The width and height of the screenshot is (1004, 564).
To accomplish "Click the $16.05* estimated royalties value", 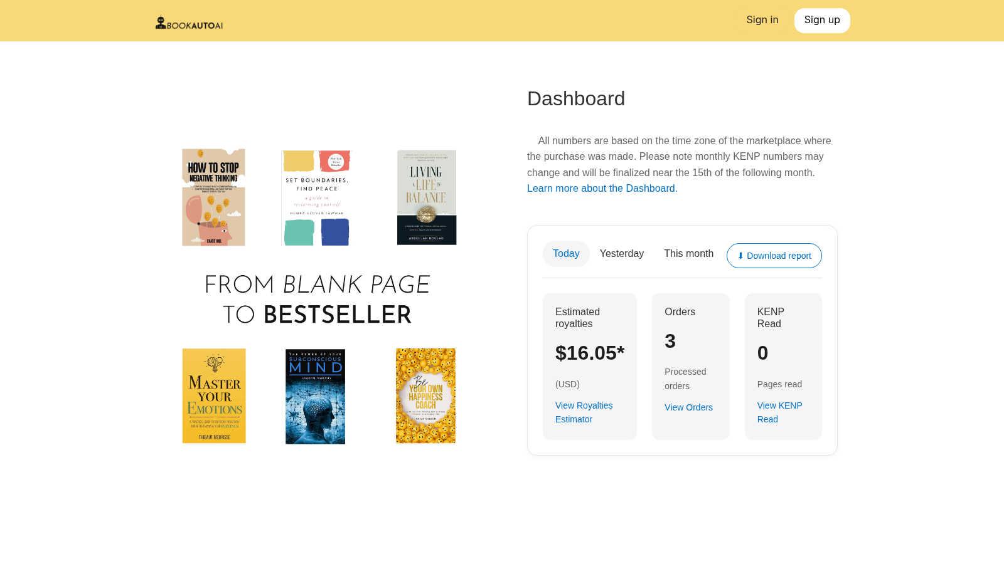I will 590,353.
